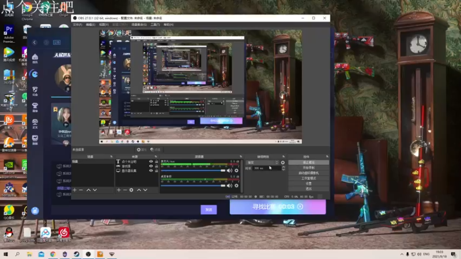The height and width of the screenshot is (259, 461).
Task: Move source up in Sources panel
Action: (139, 190)
